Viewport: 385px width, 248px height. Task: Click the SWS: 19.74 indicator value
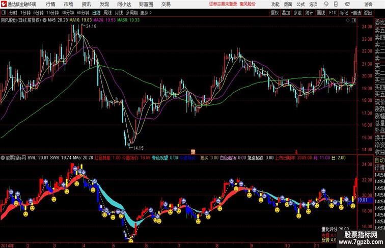click(61, 158)
